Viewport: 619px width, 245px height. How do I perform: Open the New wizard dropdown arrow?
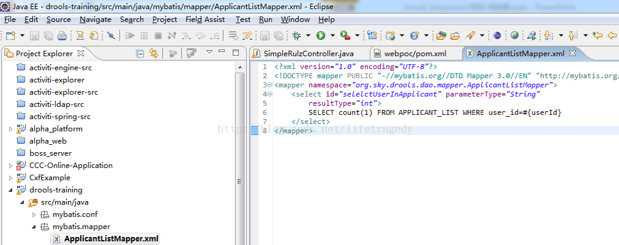pos(22,35)
